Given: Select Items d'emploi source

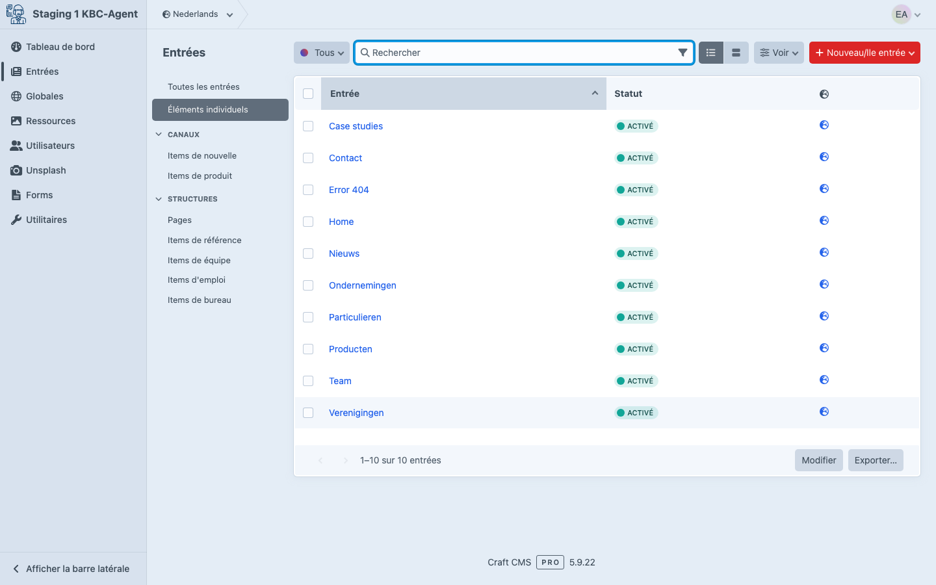Looking at the screenshot, I should (220, 280).
